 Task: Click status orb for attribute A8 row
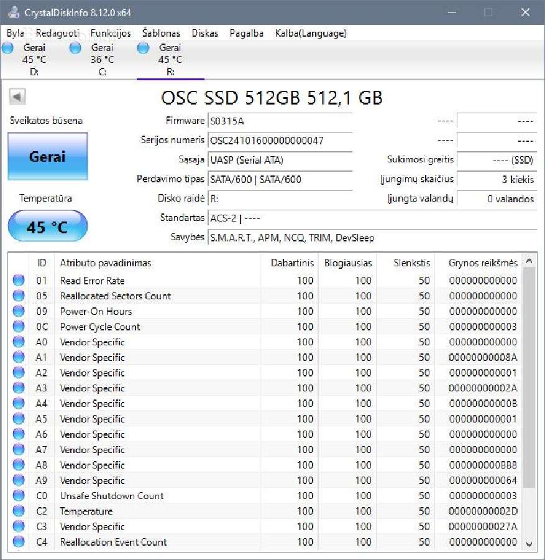pos(19,465)
